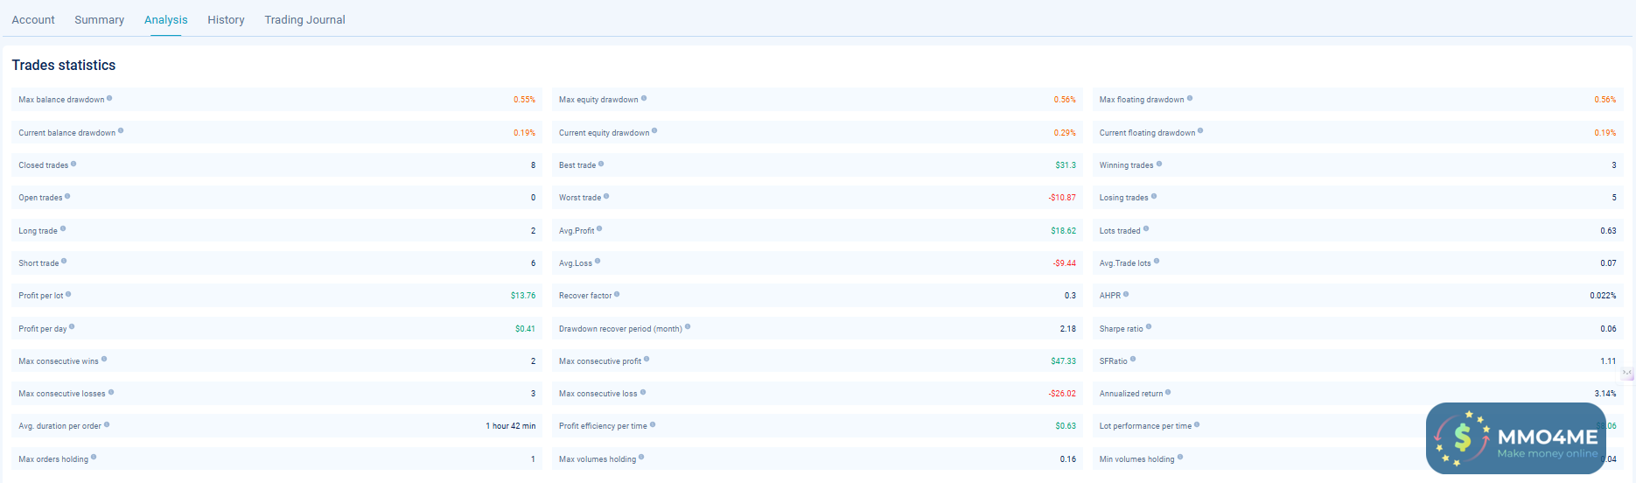Click the Best trade info icon
Screen dimensions: 1636x483
click(x=601, y=164)
